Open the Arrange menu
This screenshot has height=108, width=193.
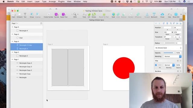coord(52,1)
